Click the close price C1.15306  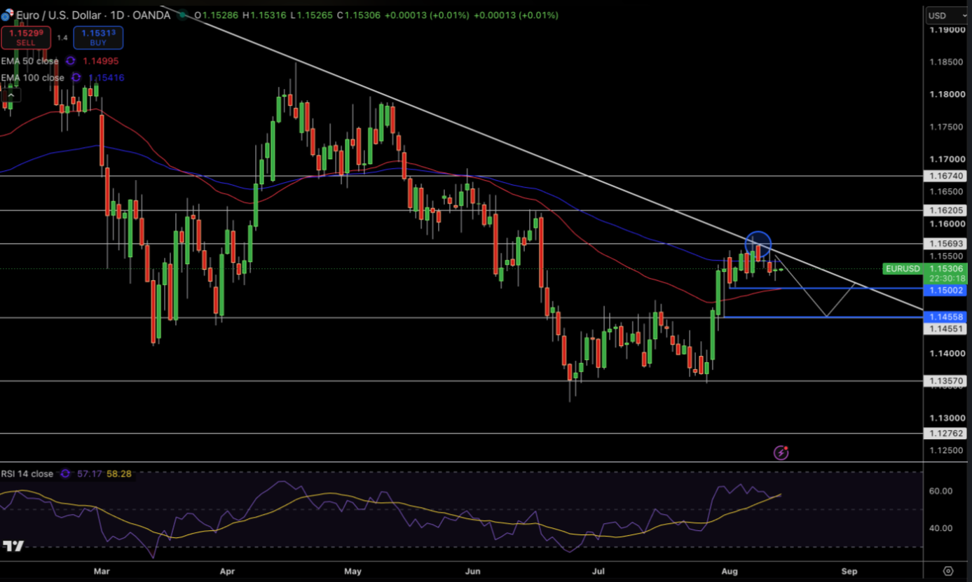click(358, 15)
